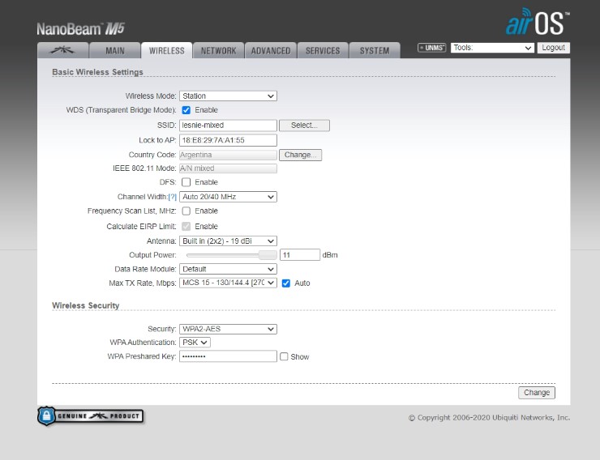Click the UNMS badge icon

click(431, 48)
